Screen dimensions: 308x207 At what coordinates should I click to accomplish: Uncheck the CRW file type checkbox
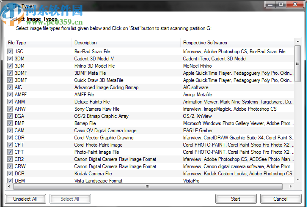pyautogui.click(x=10, y=166)
